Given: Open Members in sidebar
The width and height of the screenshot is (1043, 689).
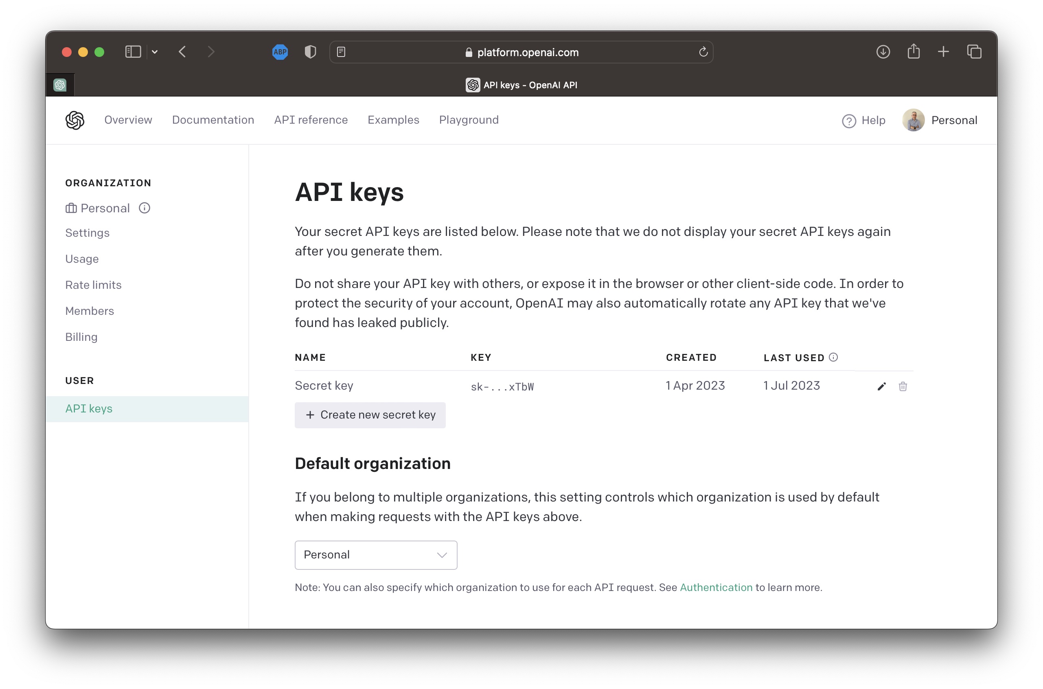Looking at the screenshot, I should 90,311.
